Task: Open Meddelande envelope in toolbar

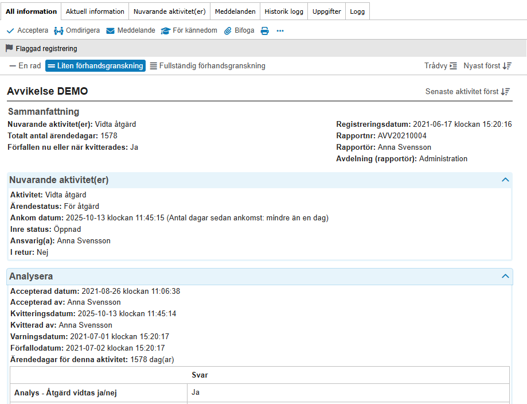Action: coord(111,30)
